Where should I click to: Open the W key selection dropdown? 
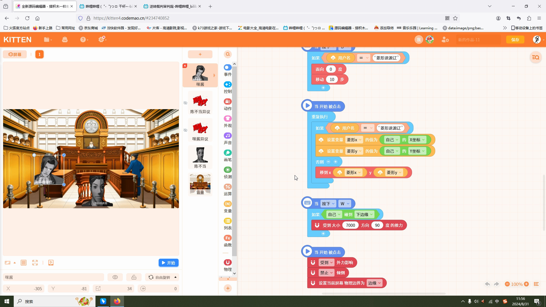(x=345, y=204)
